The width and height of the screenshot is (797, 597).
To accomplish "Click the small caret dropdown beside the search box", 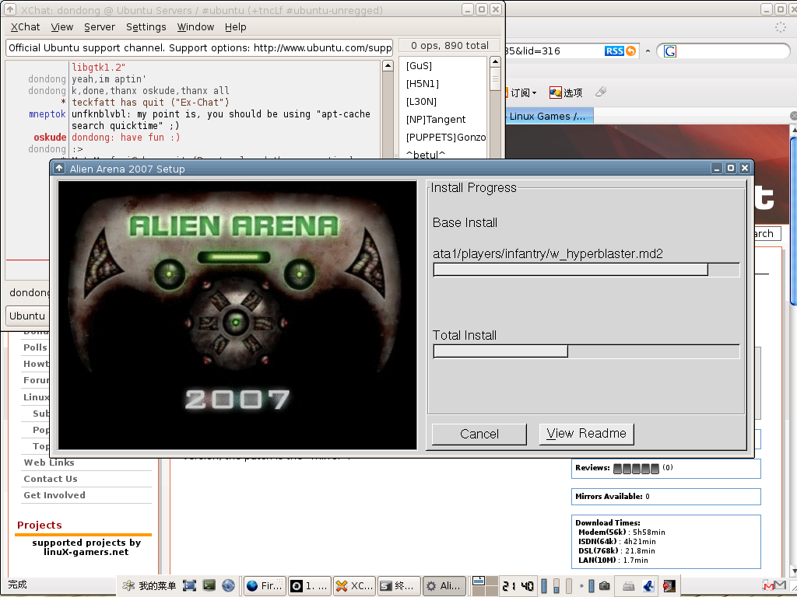I will pos(648,51).
